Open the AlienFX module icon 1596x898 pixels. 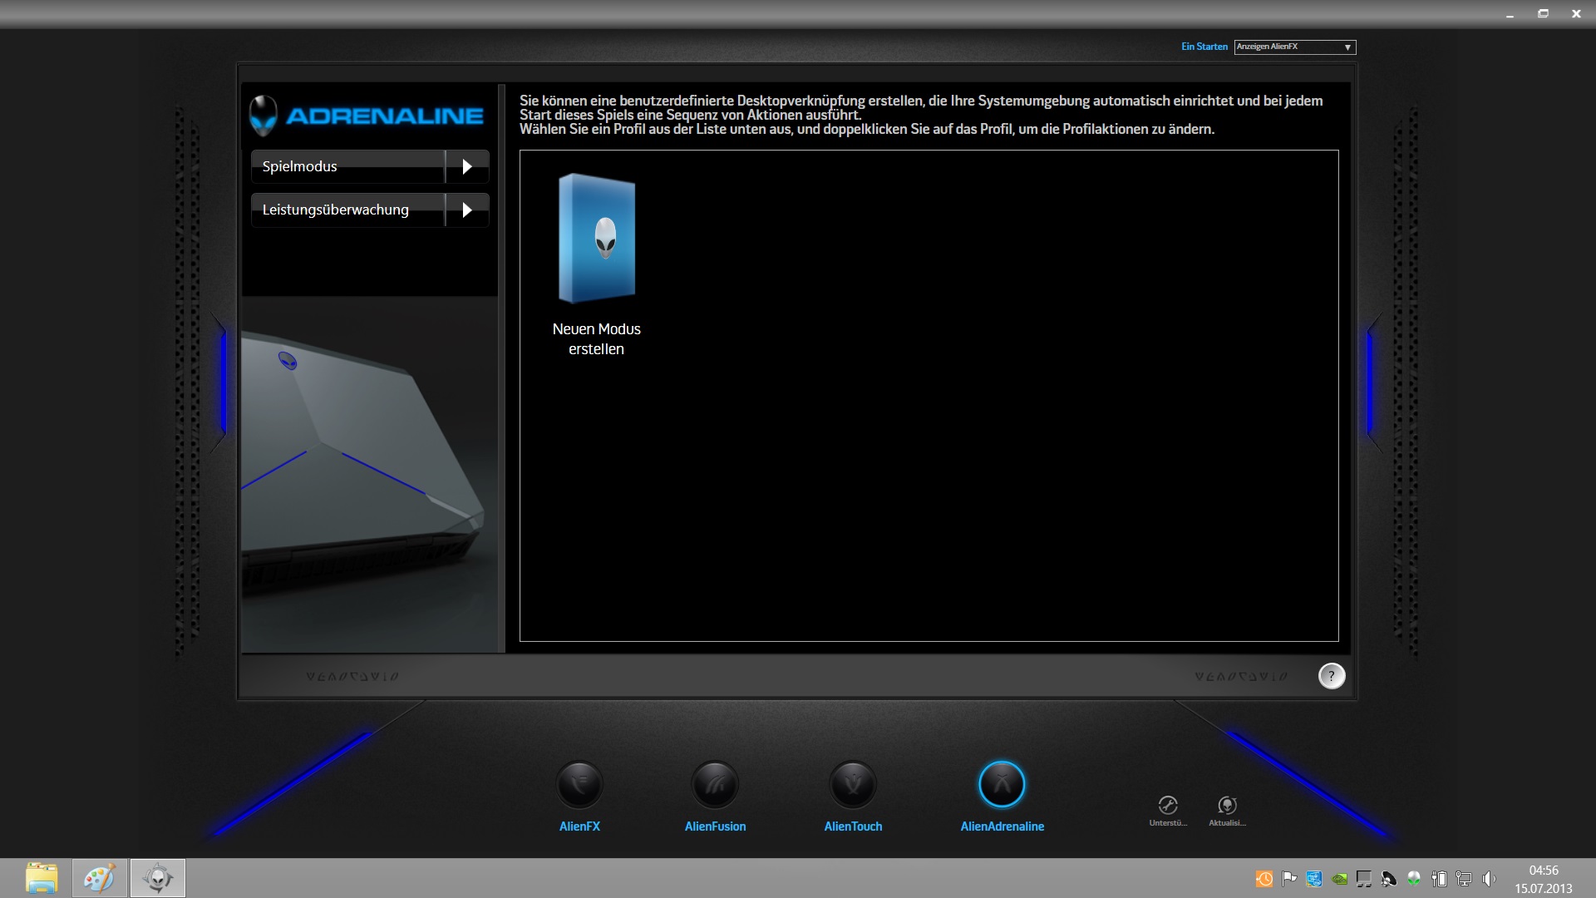point(579,785)
